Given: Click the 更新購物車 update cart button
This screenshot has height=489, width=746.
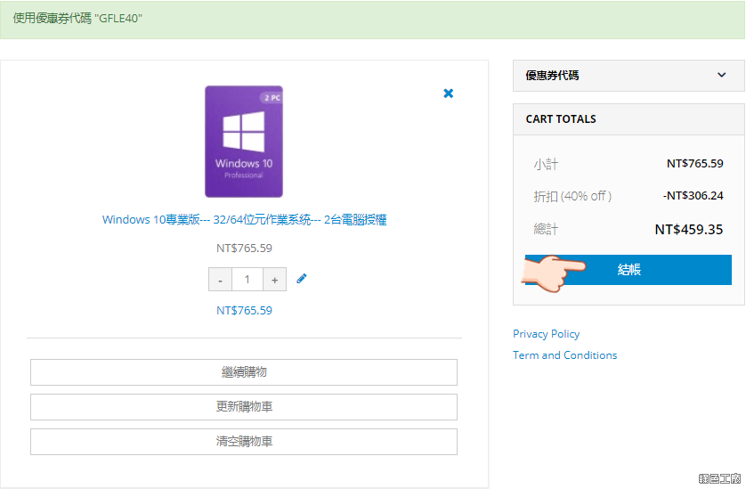Looking at the screenshot, I should pos(244,407).
